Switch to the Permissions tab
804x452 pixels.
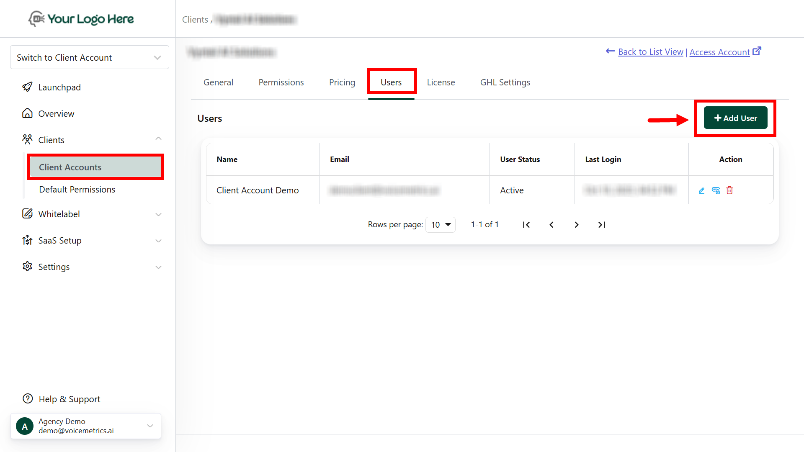tap(281, 82)
